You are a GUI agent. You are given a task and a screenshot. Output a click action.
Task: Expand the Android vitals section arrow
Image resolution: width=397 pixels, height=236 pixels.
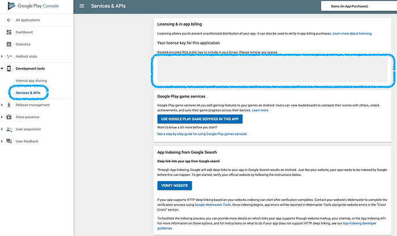point(2,57)
